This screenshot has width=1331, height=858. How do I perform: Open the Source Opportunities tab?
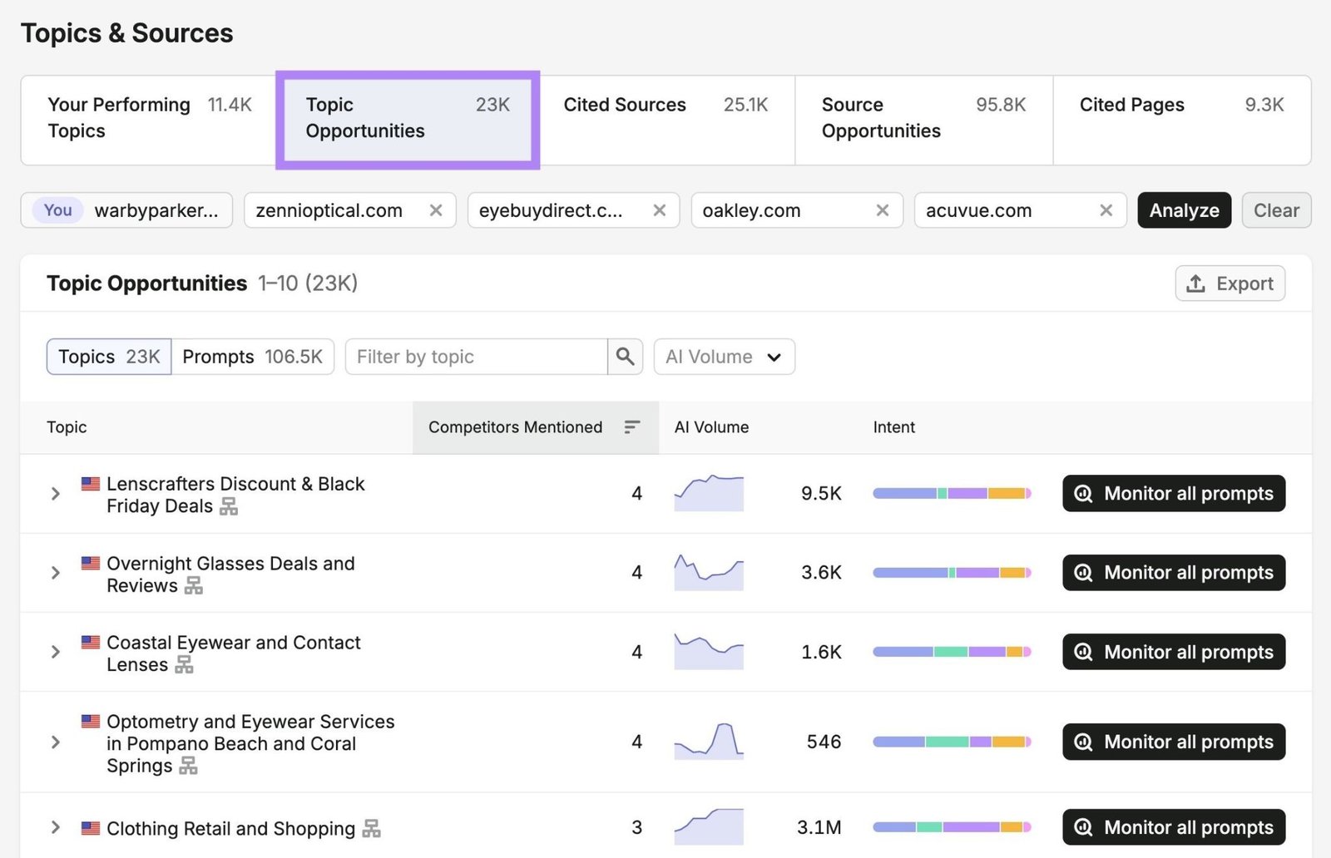pos(924,120)
